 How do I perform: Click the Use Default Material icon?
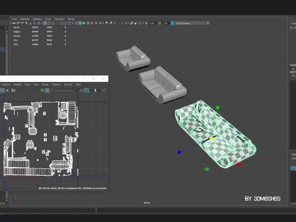(x=84, y=23)
